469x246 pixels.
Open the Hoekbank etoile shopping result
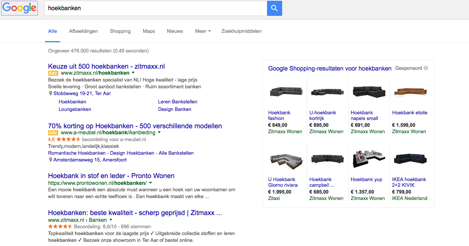410,112
